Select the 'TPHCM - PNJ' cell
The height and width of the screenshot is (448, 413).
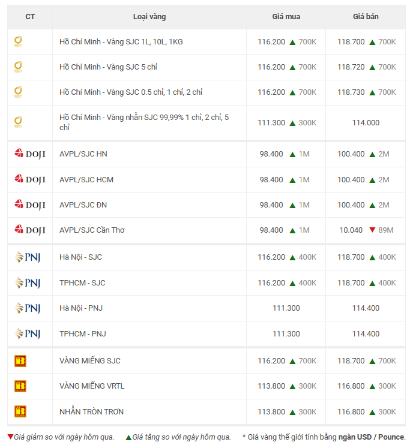[149, 333]
